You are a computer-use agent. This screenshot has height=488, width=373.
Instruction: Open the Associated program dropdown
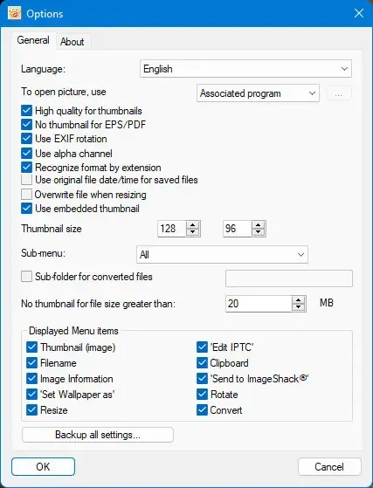pyautogui.click(x=258, y=93)
